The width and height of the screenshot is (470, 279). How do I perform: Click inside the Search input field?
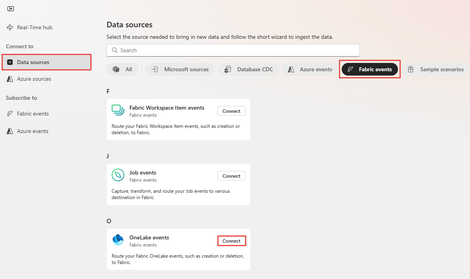point(233,50)
